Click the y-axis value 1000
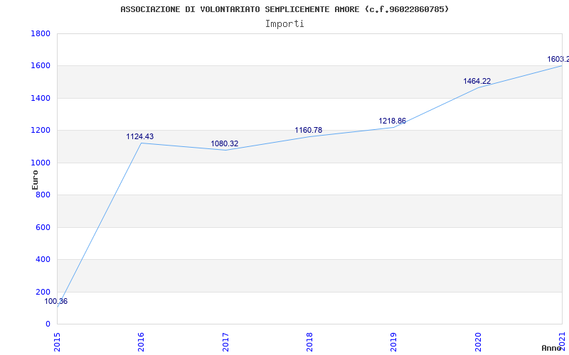 (x=41, y=163)
